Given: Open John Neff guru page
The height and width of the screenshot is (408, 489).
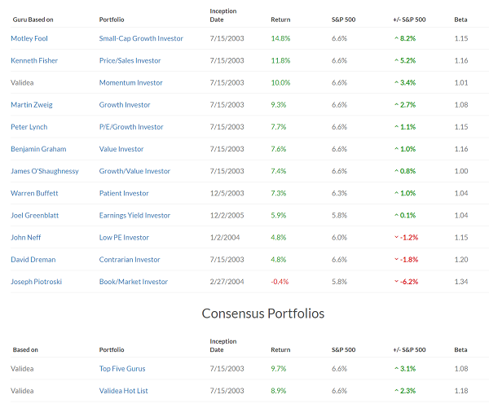Looking at the screenshot, I should [26, 238].
